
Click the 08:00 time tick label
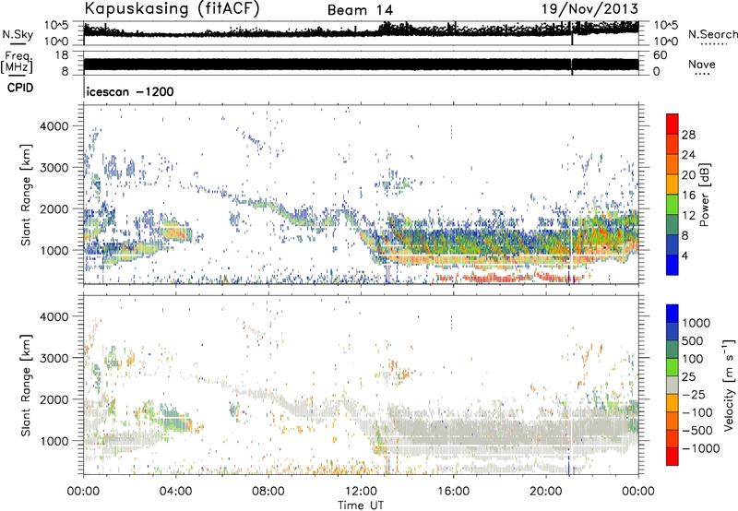(x=268, y=492)
